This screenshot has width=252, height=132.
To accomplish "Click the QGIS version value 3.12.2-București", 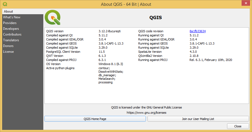I will coord(110,31).
